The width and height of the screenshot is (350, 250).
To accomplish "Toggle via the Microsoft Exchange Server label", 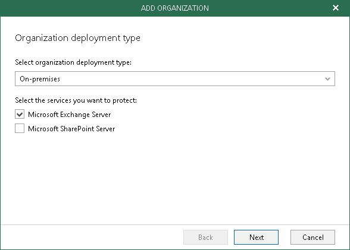I will 70,115.
